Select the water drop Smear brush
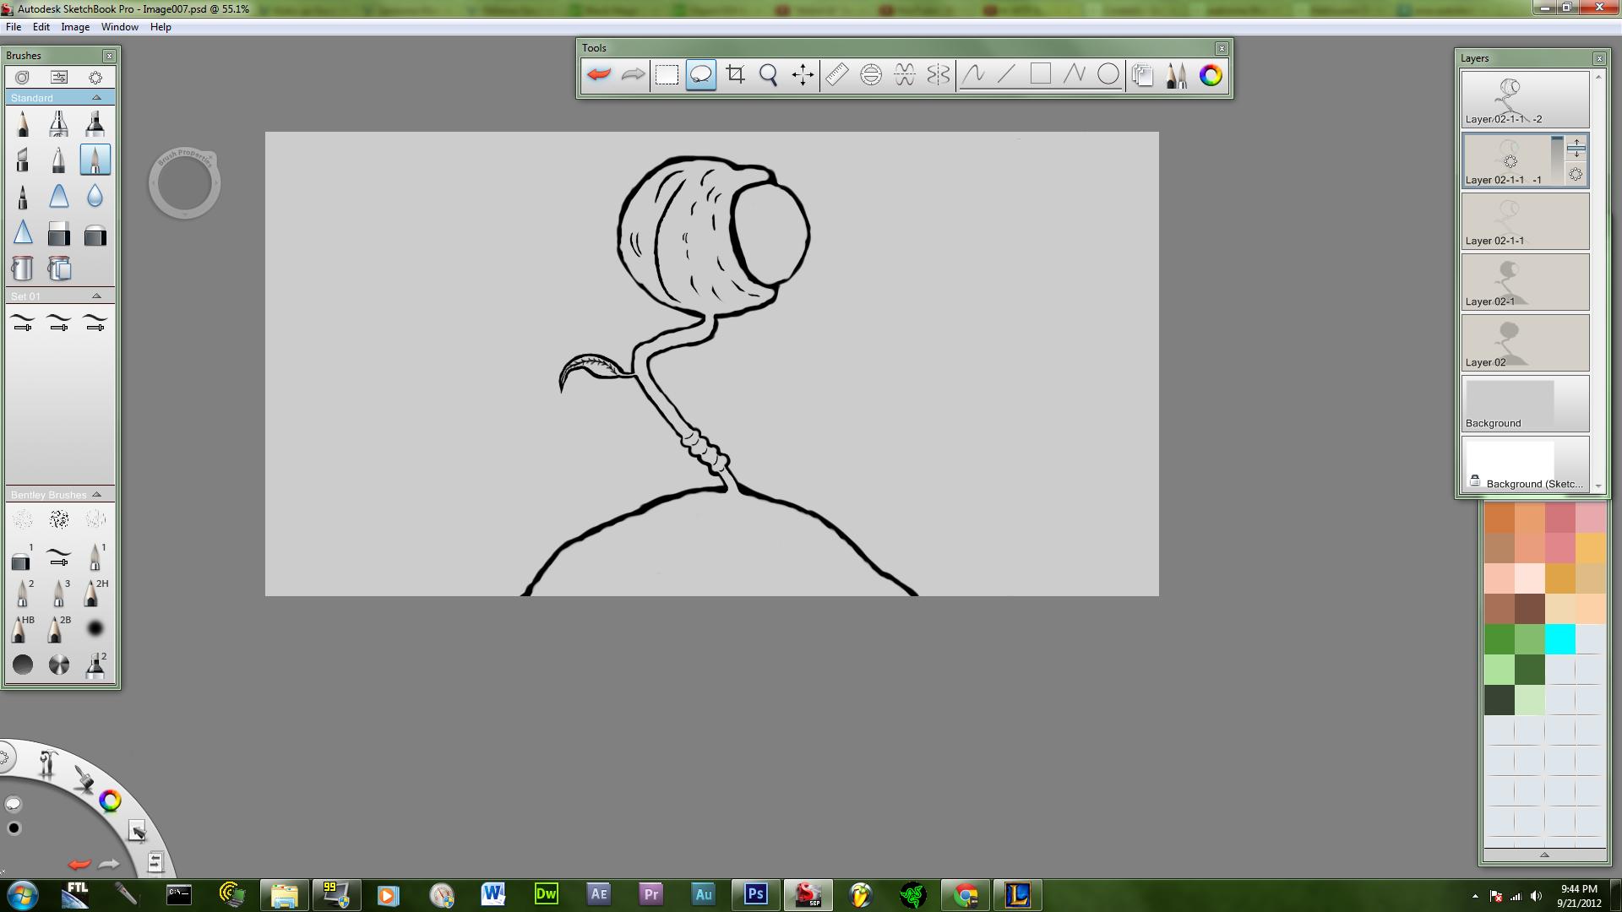Screen dimensions: 1622x912 pyautogui.click(x=95, y=196)
